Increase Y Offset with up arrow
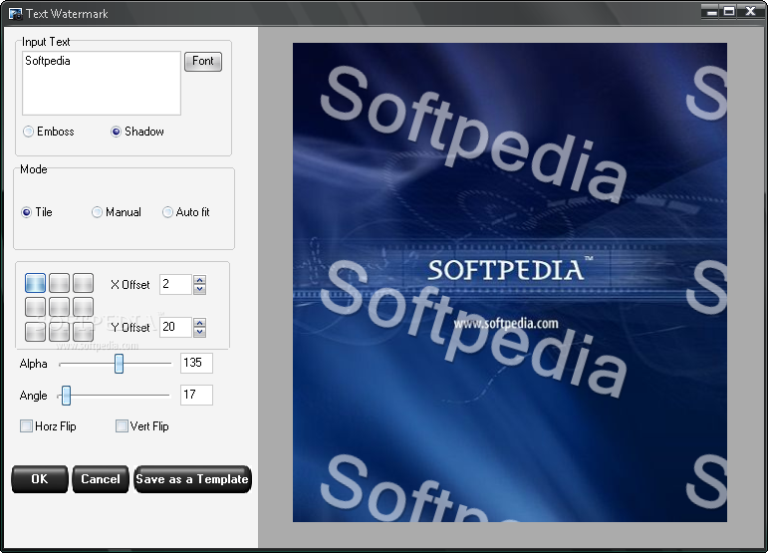This screenshot has height=553, width=768. 199,323
